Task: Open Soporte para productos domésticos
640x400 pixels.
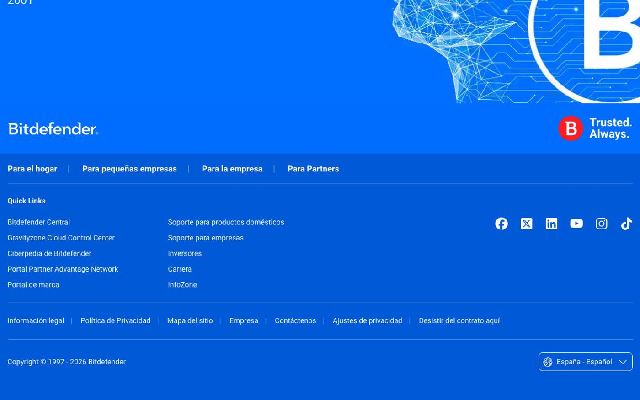Action: [226, 222]
